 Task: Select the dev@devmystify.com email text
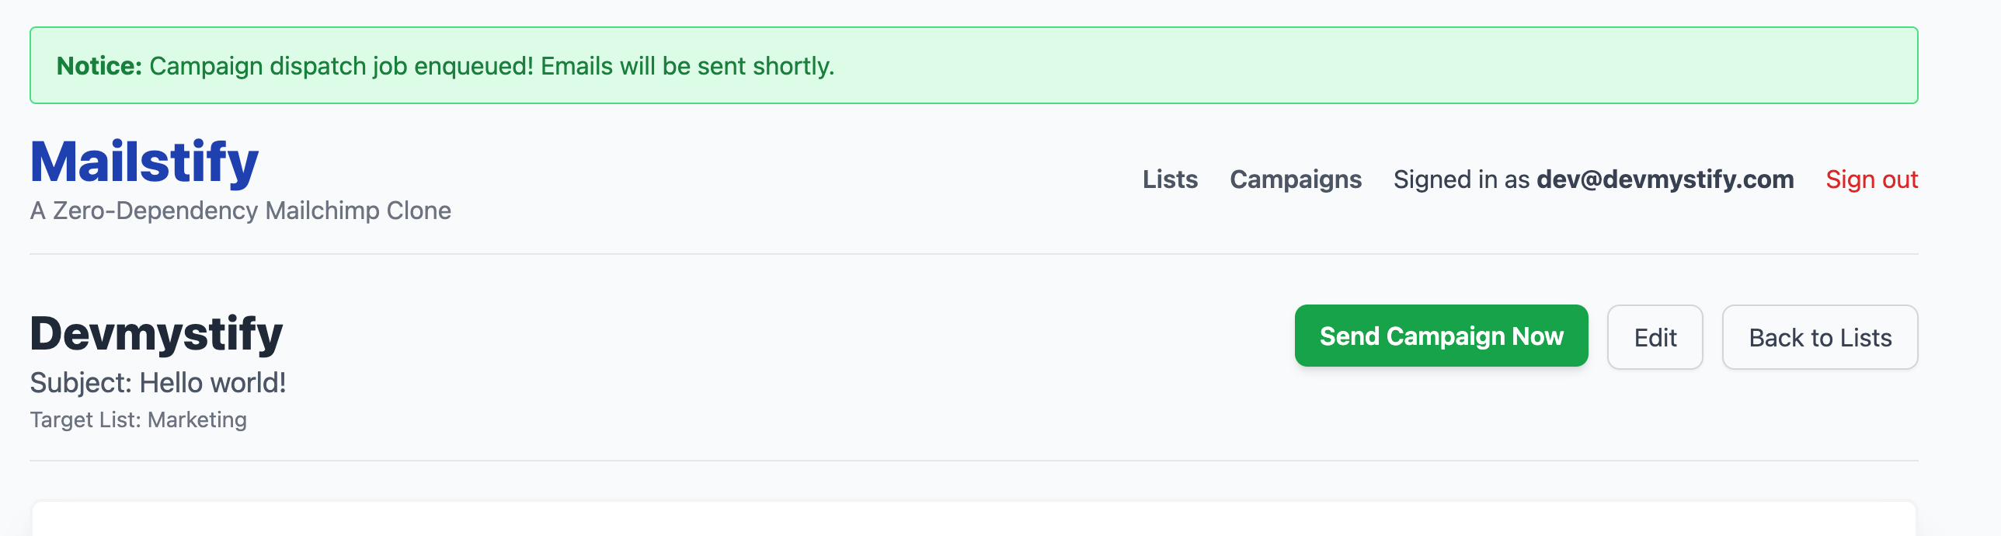1665,179
